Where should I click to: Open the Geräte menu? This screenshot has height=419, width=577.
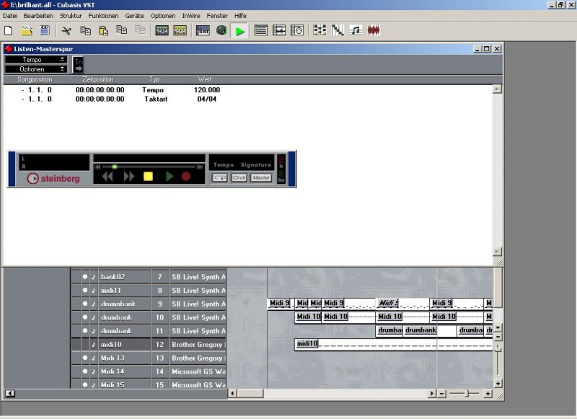134,16
